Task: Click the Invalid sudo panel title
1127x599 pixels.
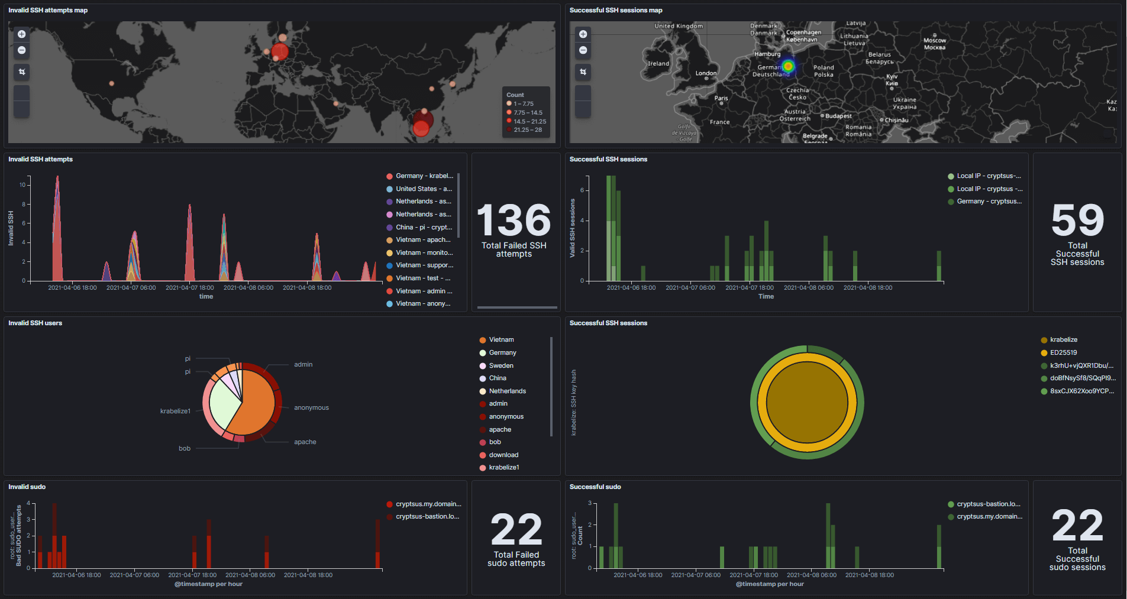Action: [27, 487]
